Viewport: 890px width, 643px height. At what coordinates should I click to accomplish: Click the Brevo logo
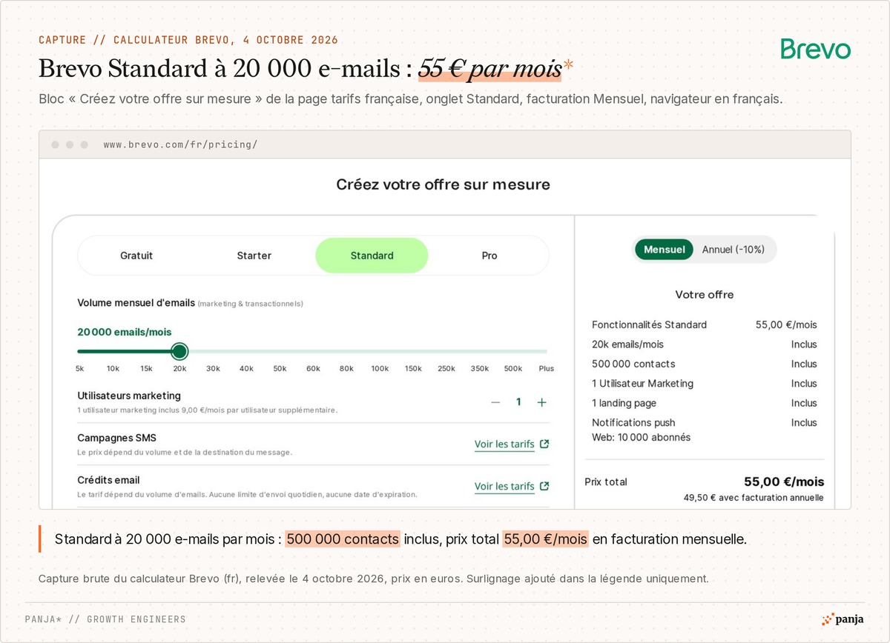(816, 50)
